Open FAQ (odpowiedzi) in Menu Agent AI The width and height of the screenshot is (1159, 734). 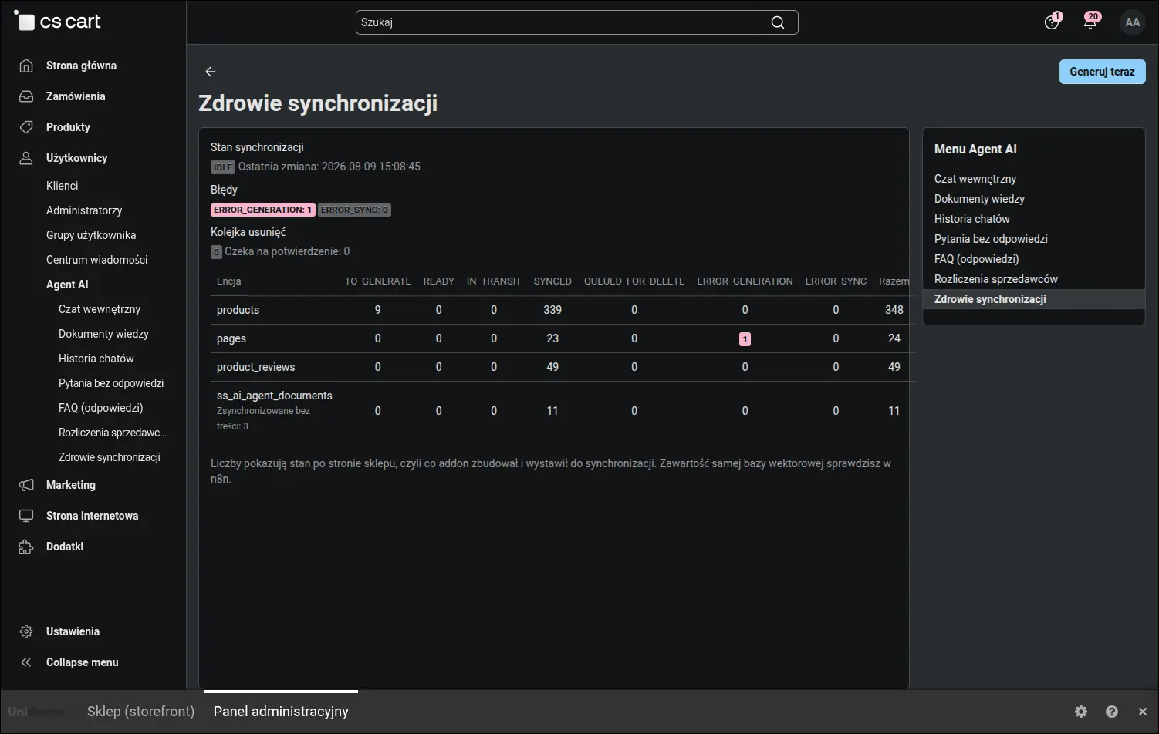point(977,259)
